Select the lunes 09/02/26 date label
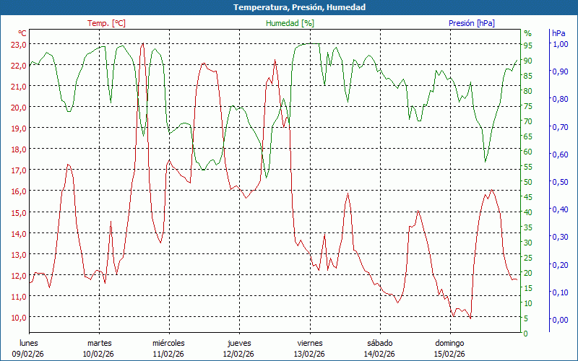 coord(29,348)
